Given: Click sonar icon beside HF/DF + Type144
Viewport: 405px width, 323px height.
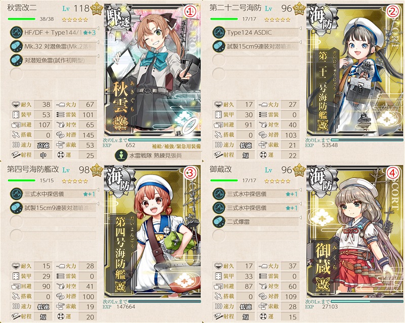Looking at the screenshot, I should pyautogui.click(x=16, y=32).
